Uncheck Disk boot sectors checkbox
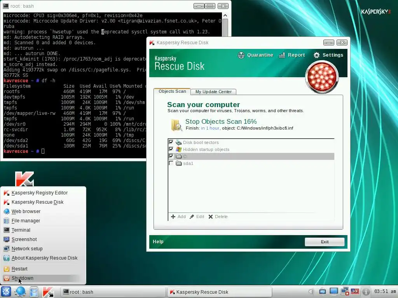This screenshot has height=298, width=398. pos(171,142)
